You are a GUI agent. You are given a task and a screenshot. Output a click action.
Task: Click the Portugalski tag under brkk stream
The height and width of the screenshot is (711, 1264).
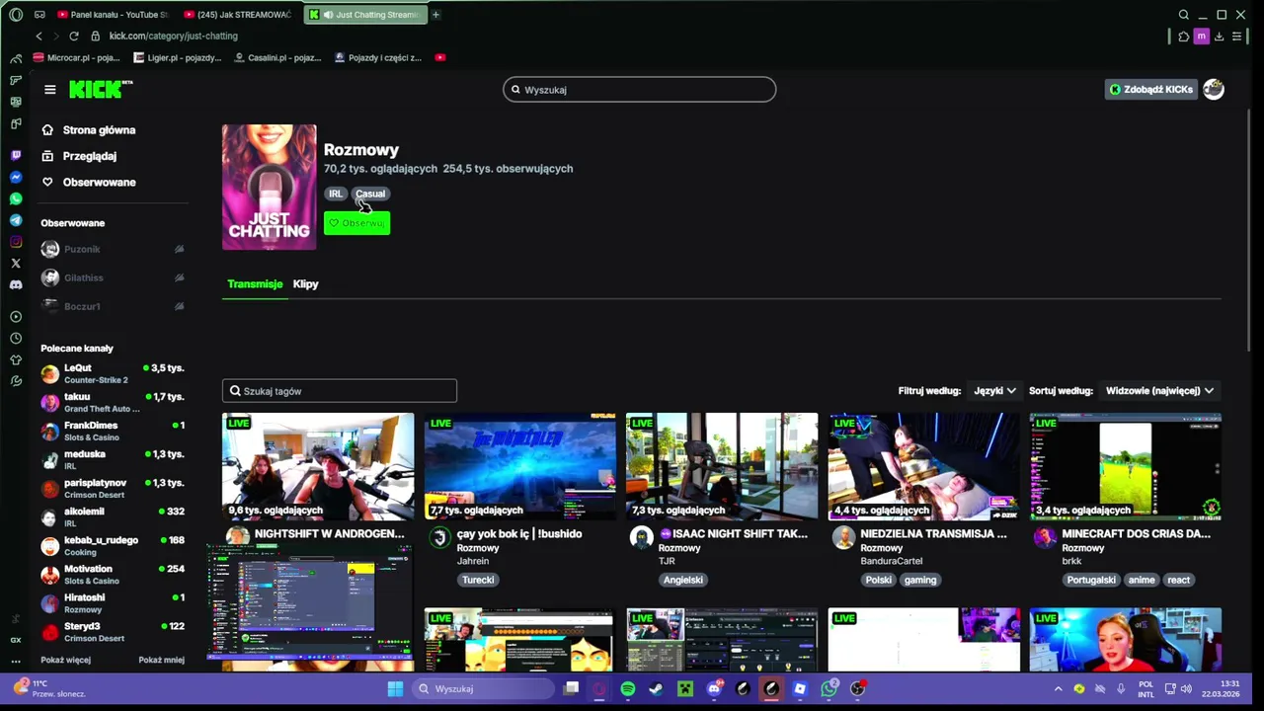[1091, 580]
